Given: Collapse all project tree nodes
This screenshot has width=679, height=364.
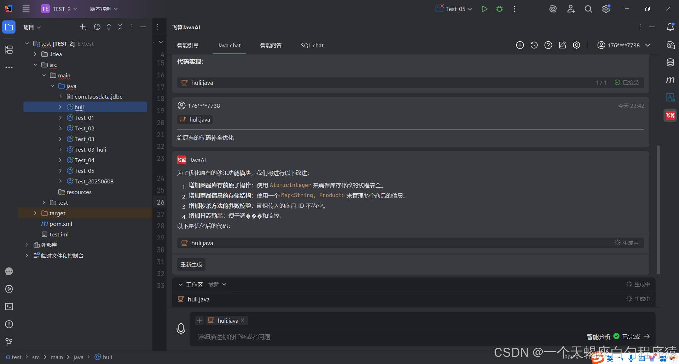Looking at the screenshot, I should pyautogui.click(x=120, y=27).
